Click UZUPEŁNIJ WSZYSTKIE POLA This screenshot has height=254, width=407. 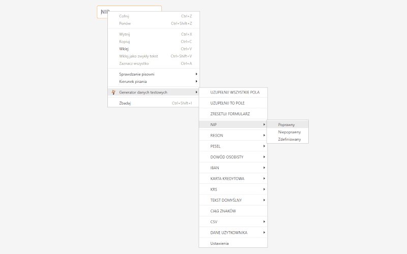point(233,92)
